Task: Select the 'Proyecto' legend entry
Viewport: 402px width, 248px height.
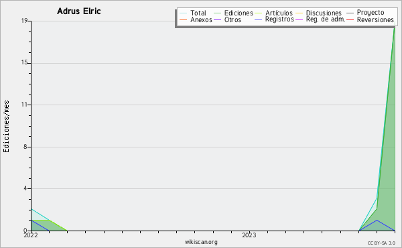Action: point(371,13)
